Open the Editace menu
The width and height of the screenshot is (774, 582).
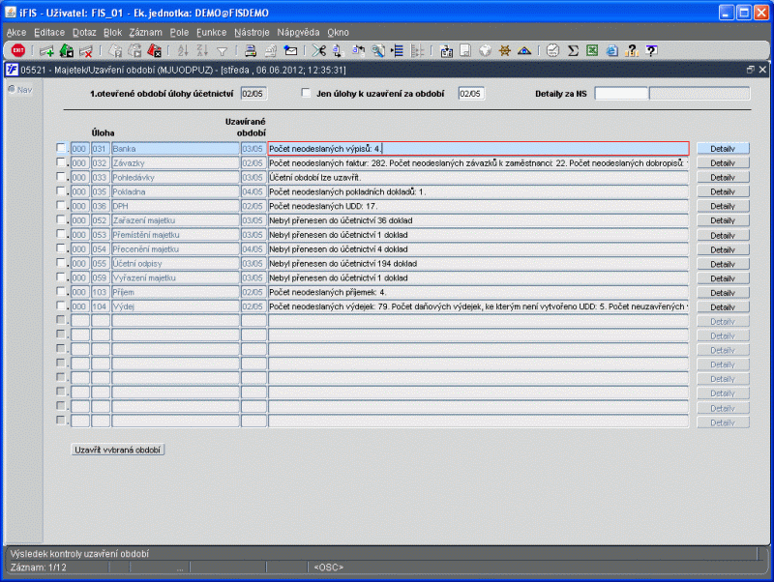click(49, 32)
